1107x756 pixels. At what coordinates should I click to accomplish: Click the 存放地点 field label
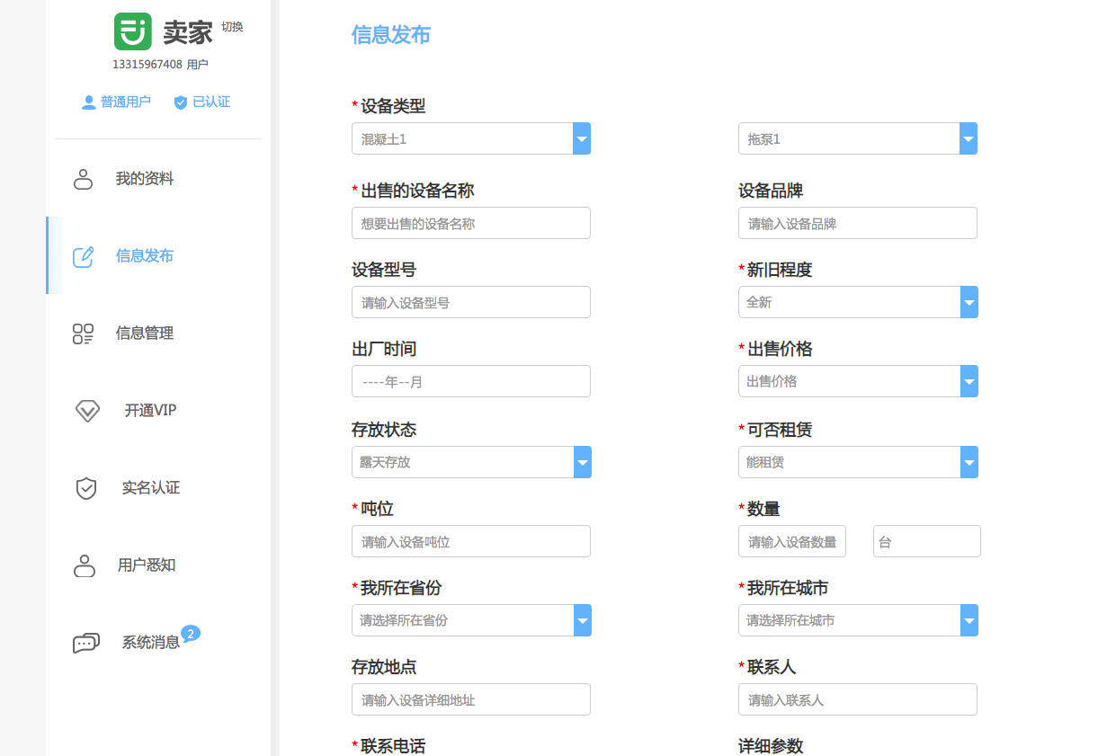point(384,667)
